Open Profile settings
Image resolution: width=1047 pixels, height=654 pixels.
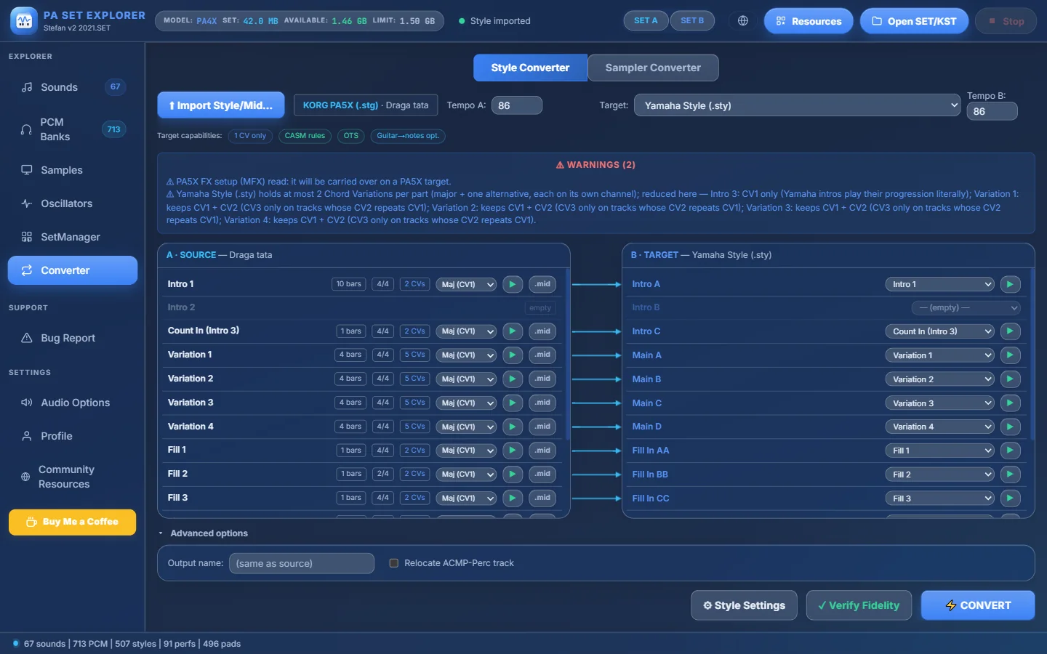pyautogui.click(x=73, y=436)
